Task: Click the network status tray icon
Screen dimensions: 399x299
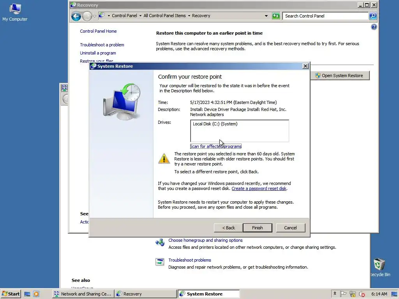Action: 352,294
